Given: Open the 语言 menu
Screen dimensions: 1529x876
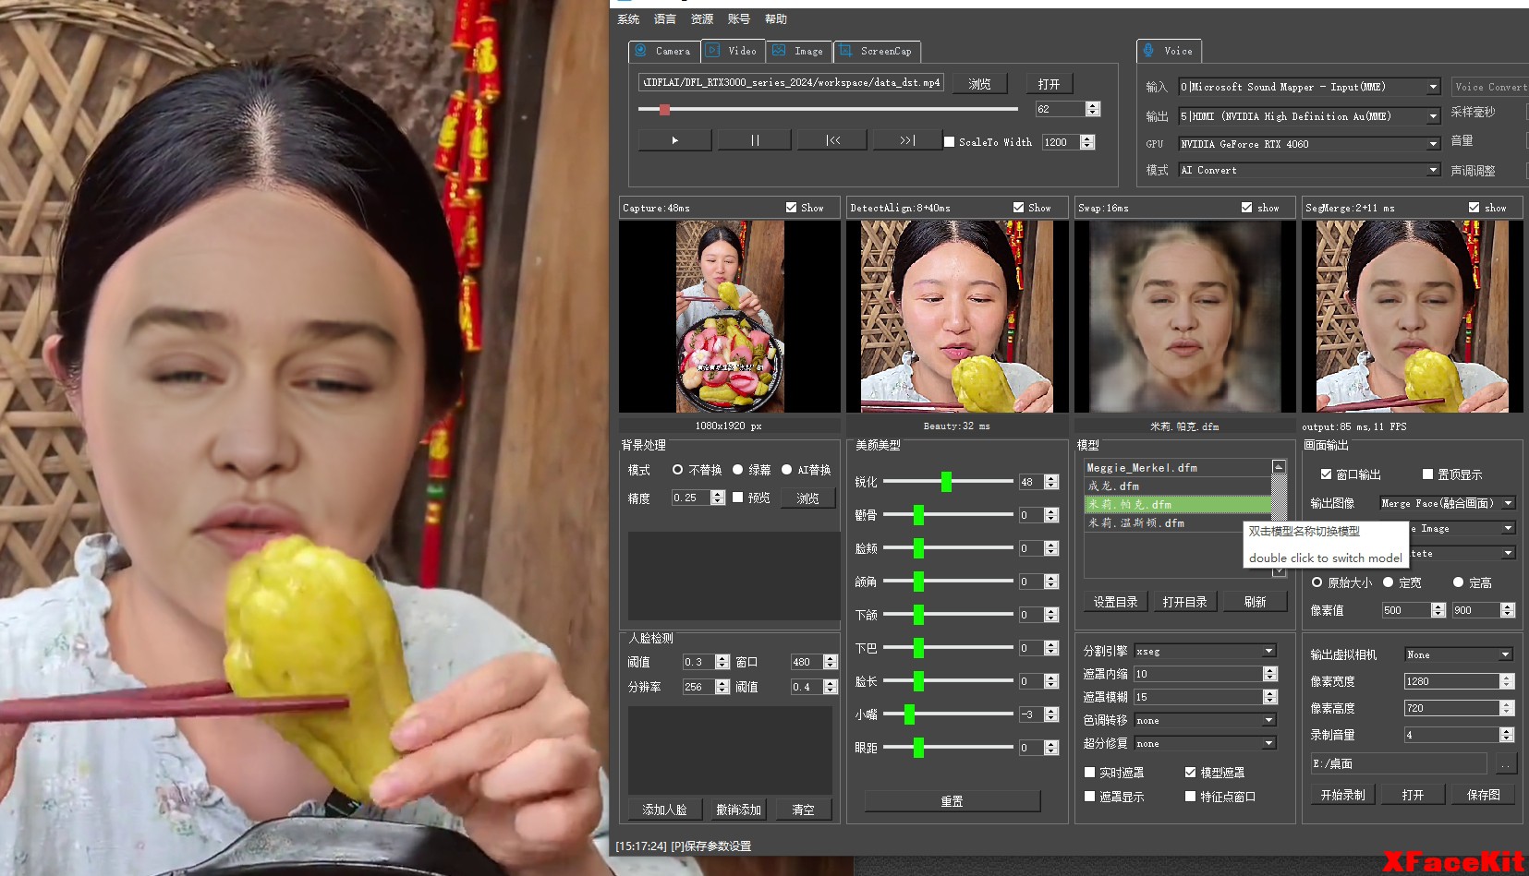Looking at the screenshot, I should [665, 19].
